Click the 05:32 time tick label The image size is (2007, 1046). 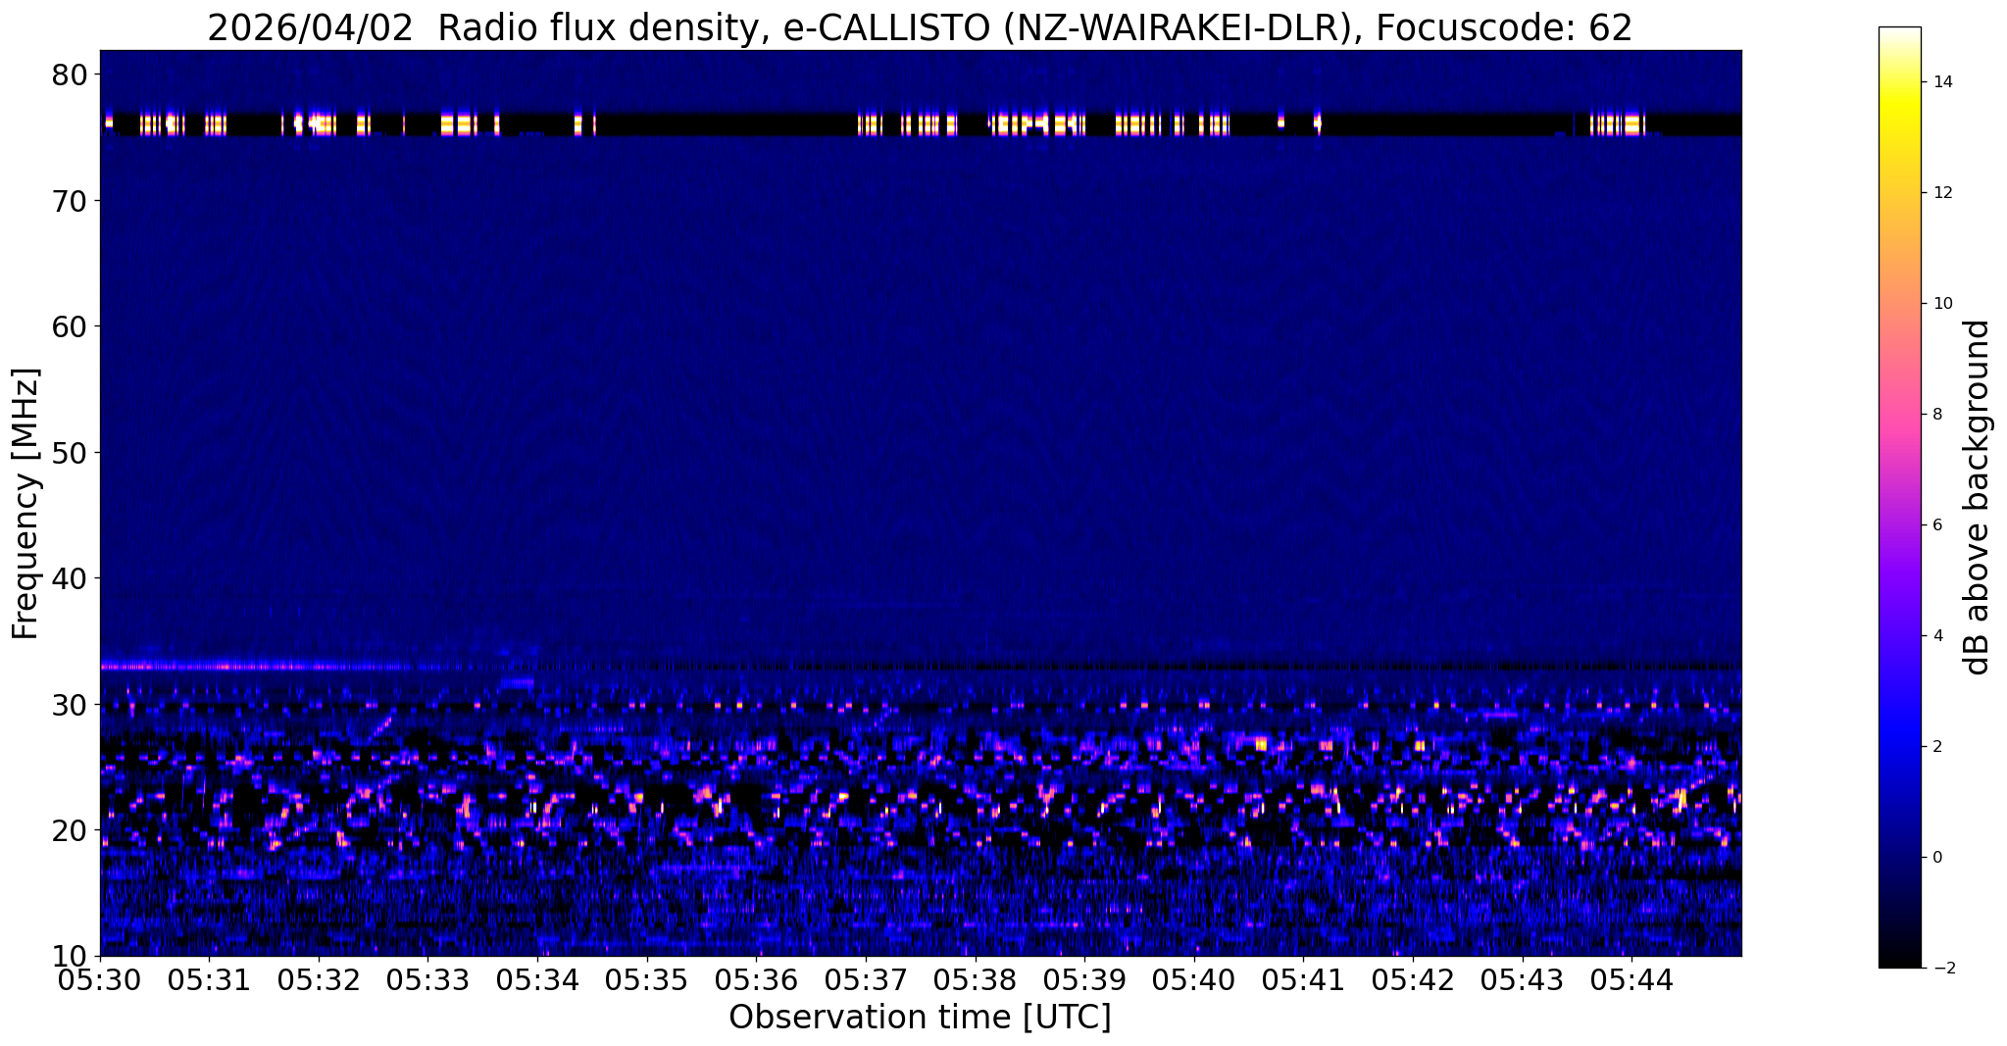coord(319,981)
